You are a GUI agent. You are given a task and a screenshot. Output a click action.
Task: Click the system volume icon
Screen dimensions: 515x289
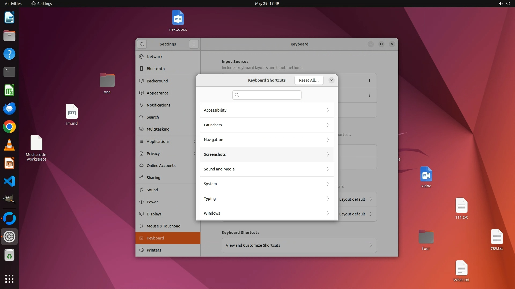pos(500,3)
